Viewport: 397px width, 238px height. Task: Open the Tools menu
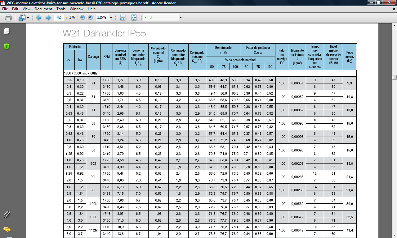(61, 9)
